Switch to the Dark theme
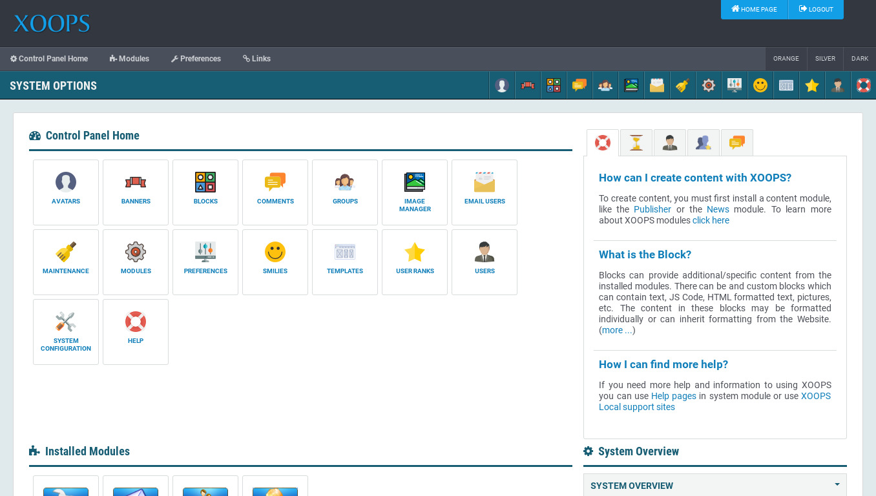Image resolution: width=876 pixels, height=496 pixels. click(x=859, y=59)
